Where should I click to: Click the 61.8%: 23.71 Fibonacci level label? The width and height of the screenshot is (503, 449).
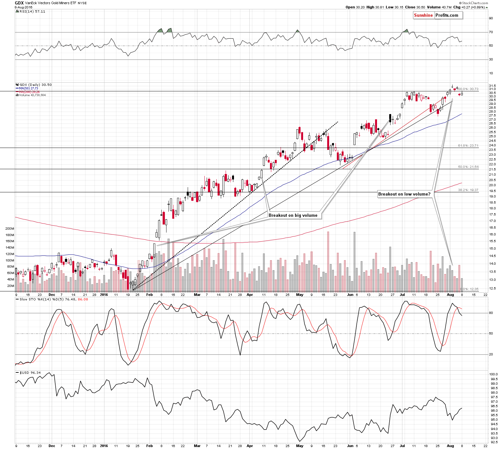[468, 146]
